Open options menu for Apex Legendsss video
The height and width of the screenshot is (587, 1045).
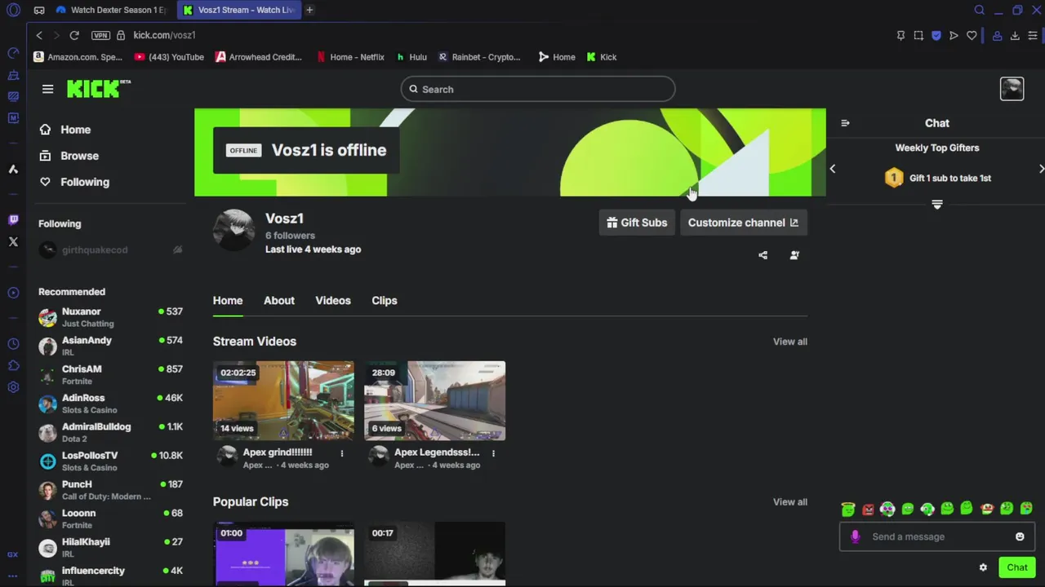[493, 453]
